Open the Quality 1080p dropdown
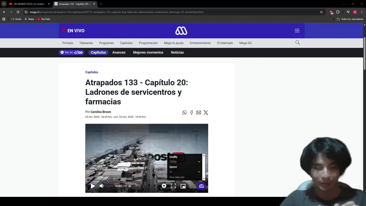Image resolution: width=366 pixels, height=206 pixels. pyautogui.click(x=185, y=162)
